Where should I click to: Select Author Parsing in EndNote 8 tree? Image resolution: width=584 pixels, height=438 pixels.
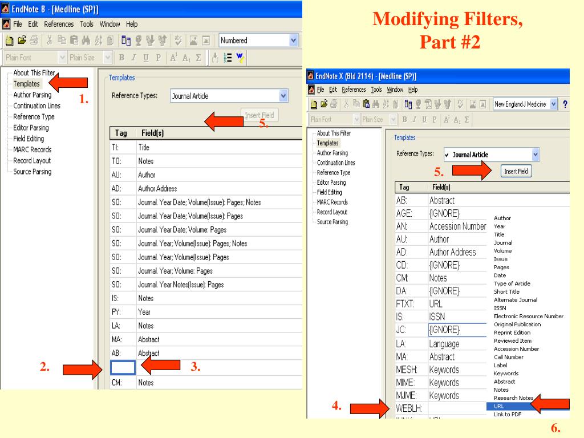coord(33,95)
